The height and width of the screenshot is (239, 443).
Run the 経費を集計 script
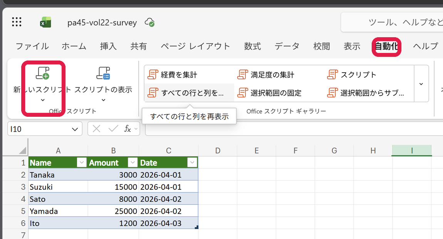172,75
